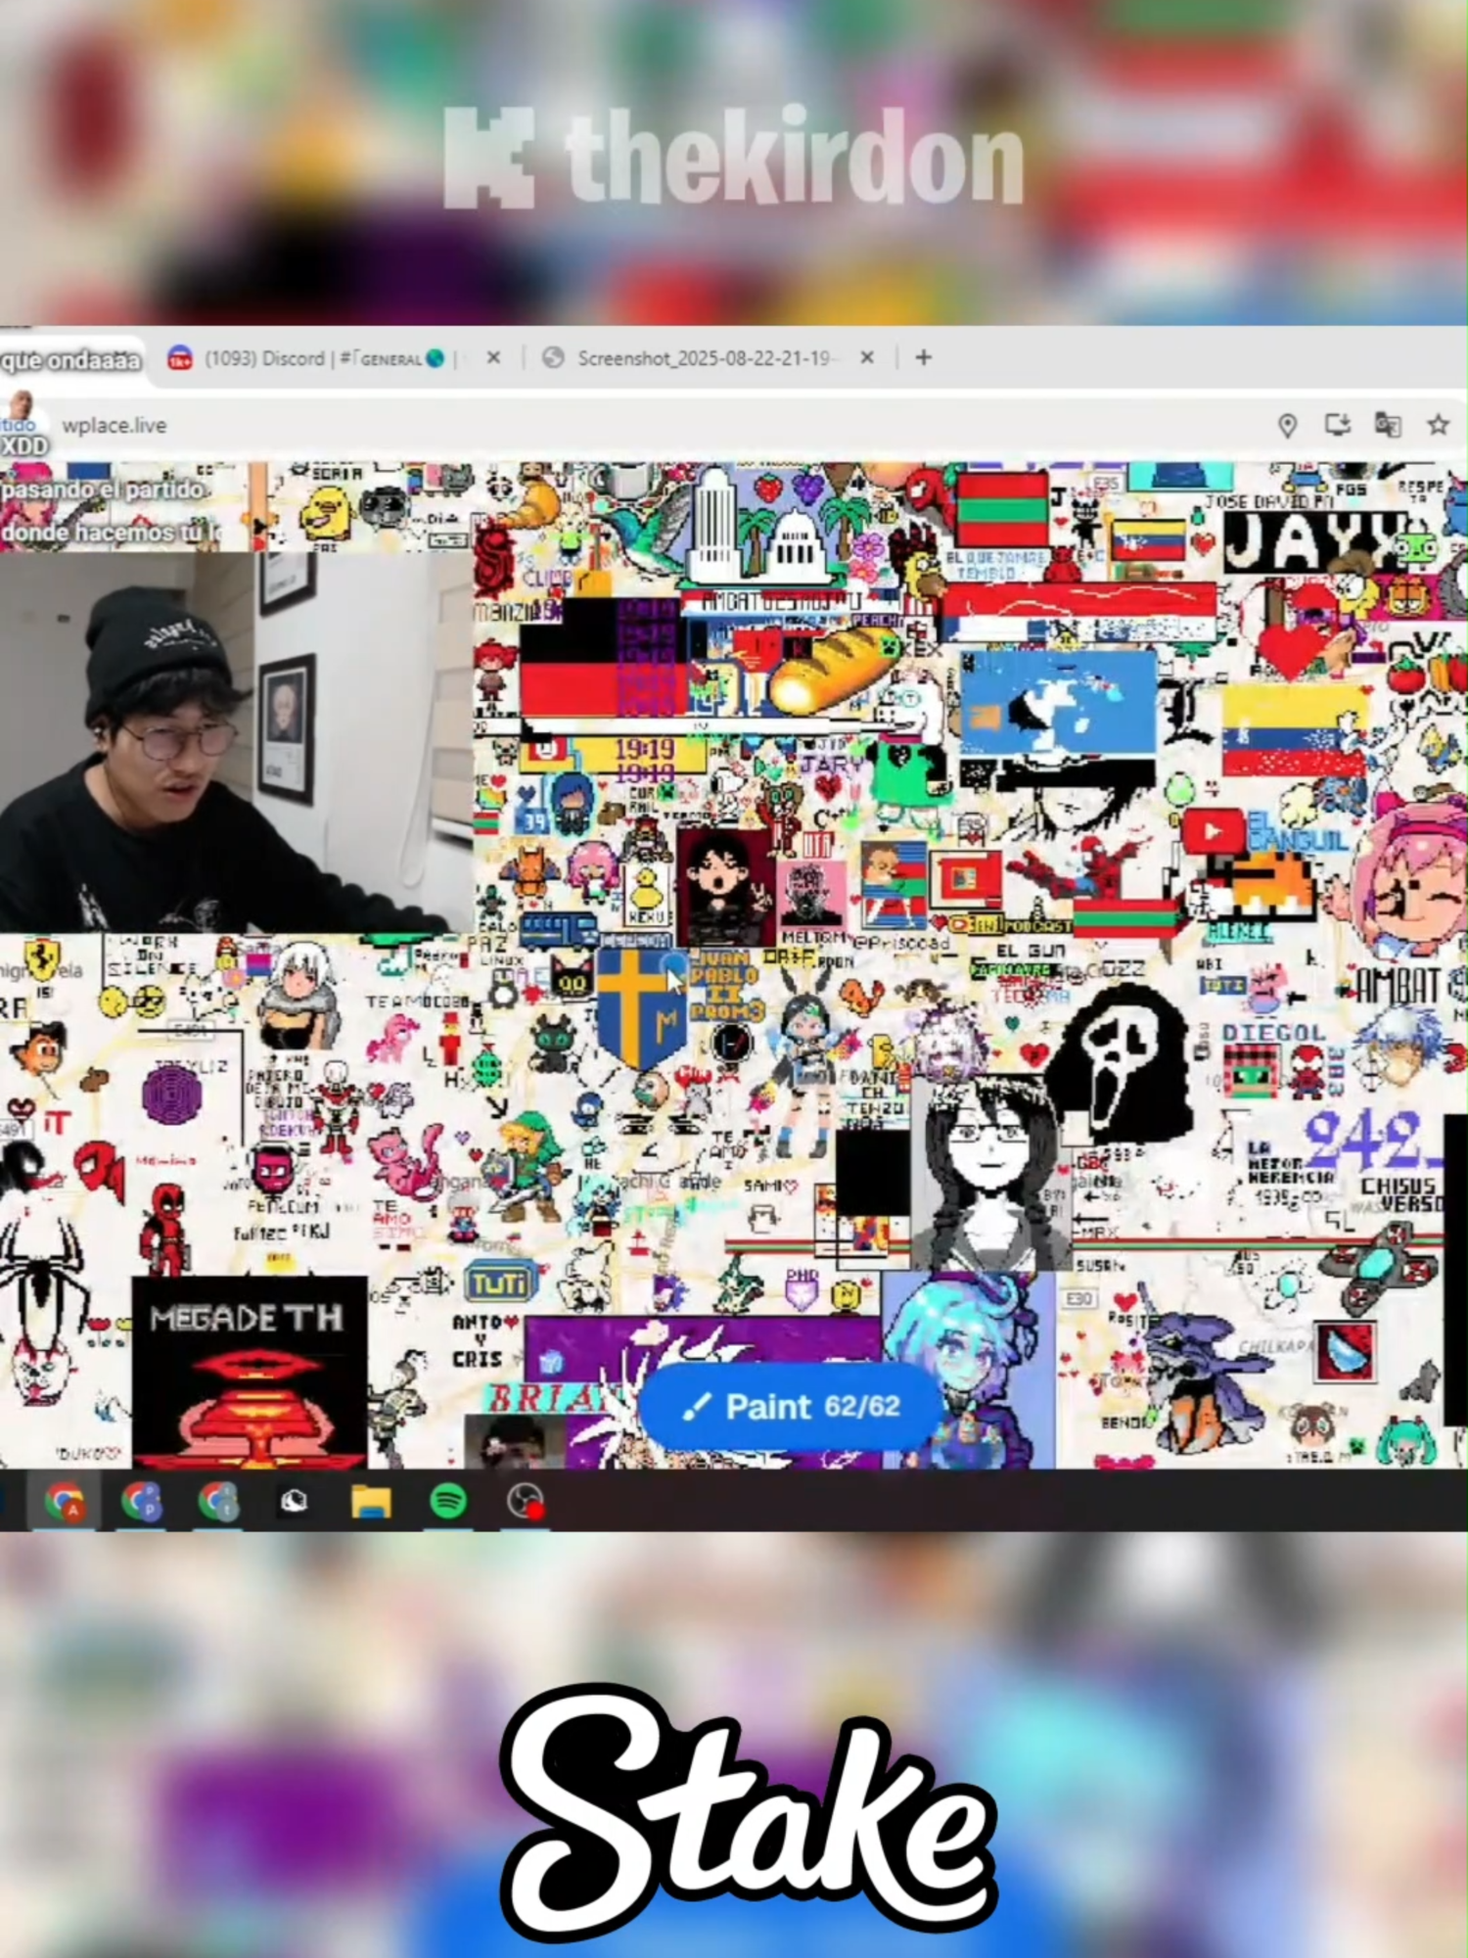Click the blue shield with yellow cross
Viewport: 1468px width, 1958px height.
pyautogui.click(x=641, y=1006)
